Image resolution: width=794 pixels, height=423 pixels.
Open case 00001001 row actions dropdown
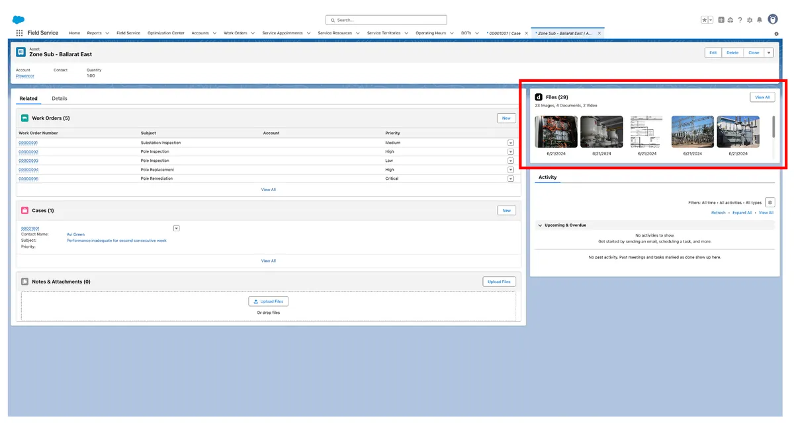[x=177, y=228]
